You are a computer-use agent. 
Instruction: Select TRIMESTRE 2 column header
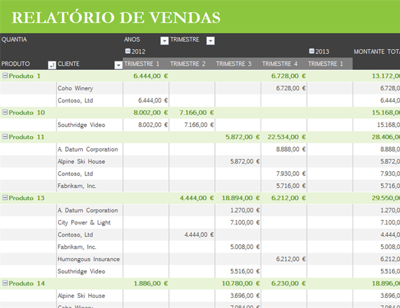pos(188,64)
